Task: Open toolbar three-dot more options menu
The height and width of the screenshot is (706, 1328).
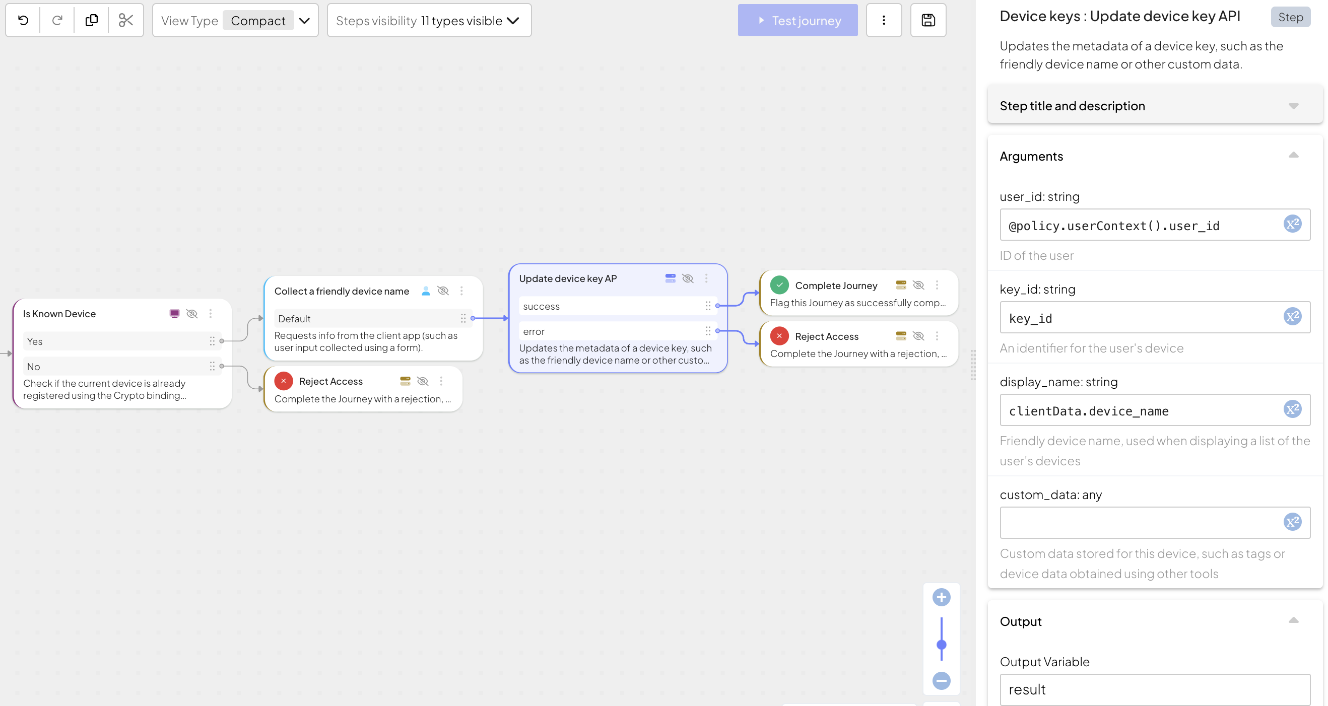Action: [884, 21]
